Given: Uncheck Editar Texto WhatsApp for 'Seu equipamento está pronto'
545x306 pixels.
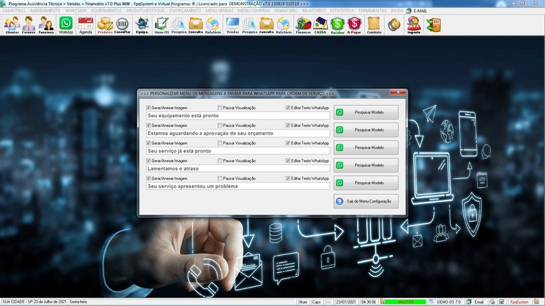Looking at the screenshot, I should [x=287, y=108].
